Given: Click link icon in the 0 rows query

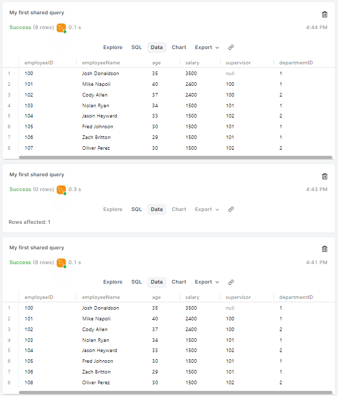Looking at the screenshot, I should [x=231, y=209].
